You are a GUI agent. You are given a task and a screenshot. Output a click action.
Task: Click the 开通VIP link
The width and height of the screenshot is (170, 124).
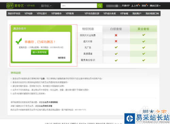click(x=125, y=6)
